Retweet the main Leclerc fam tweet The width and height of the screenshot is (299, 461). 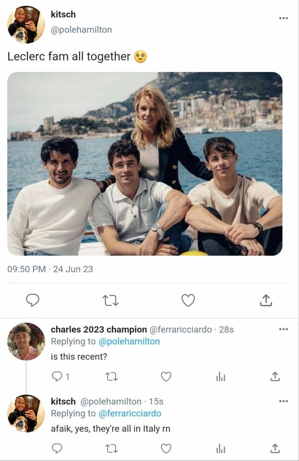(x=110, y=301)
